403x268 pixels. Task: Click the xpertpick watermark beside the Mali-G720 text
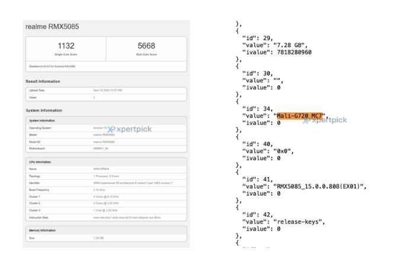click(325, 120)
